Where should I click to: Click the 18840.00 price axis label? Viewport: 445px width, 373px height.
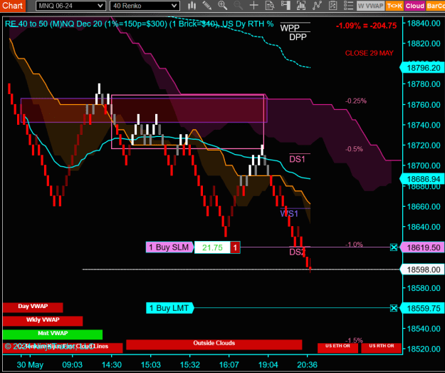point(424,24)
